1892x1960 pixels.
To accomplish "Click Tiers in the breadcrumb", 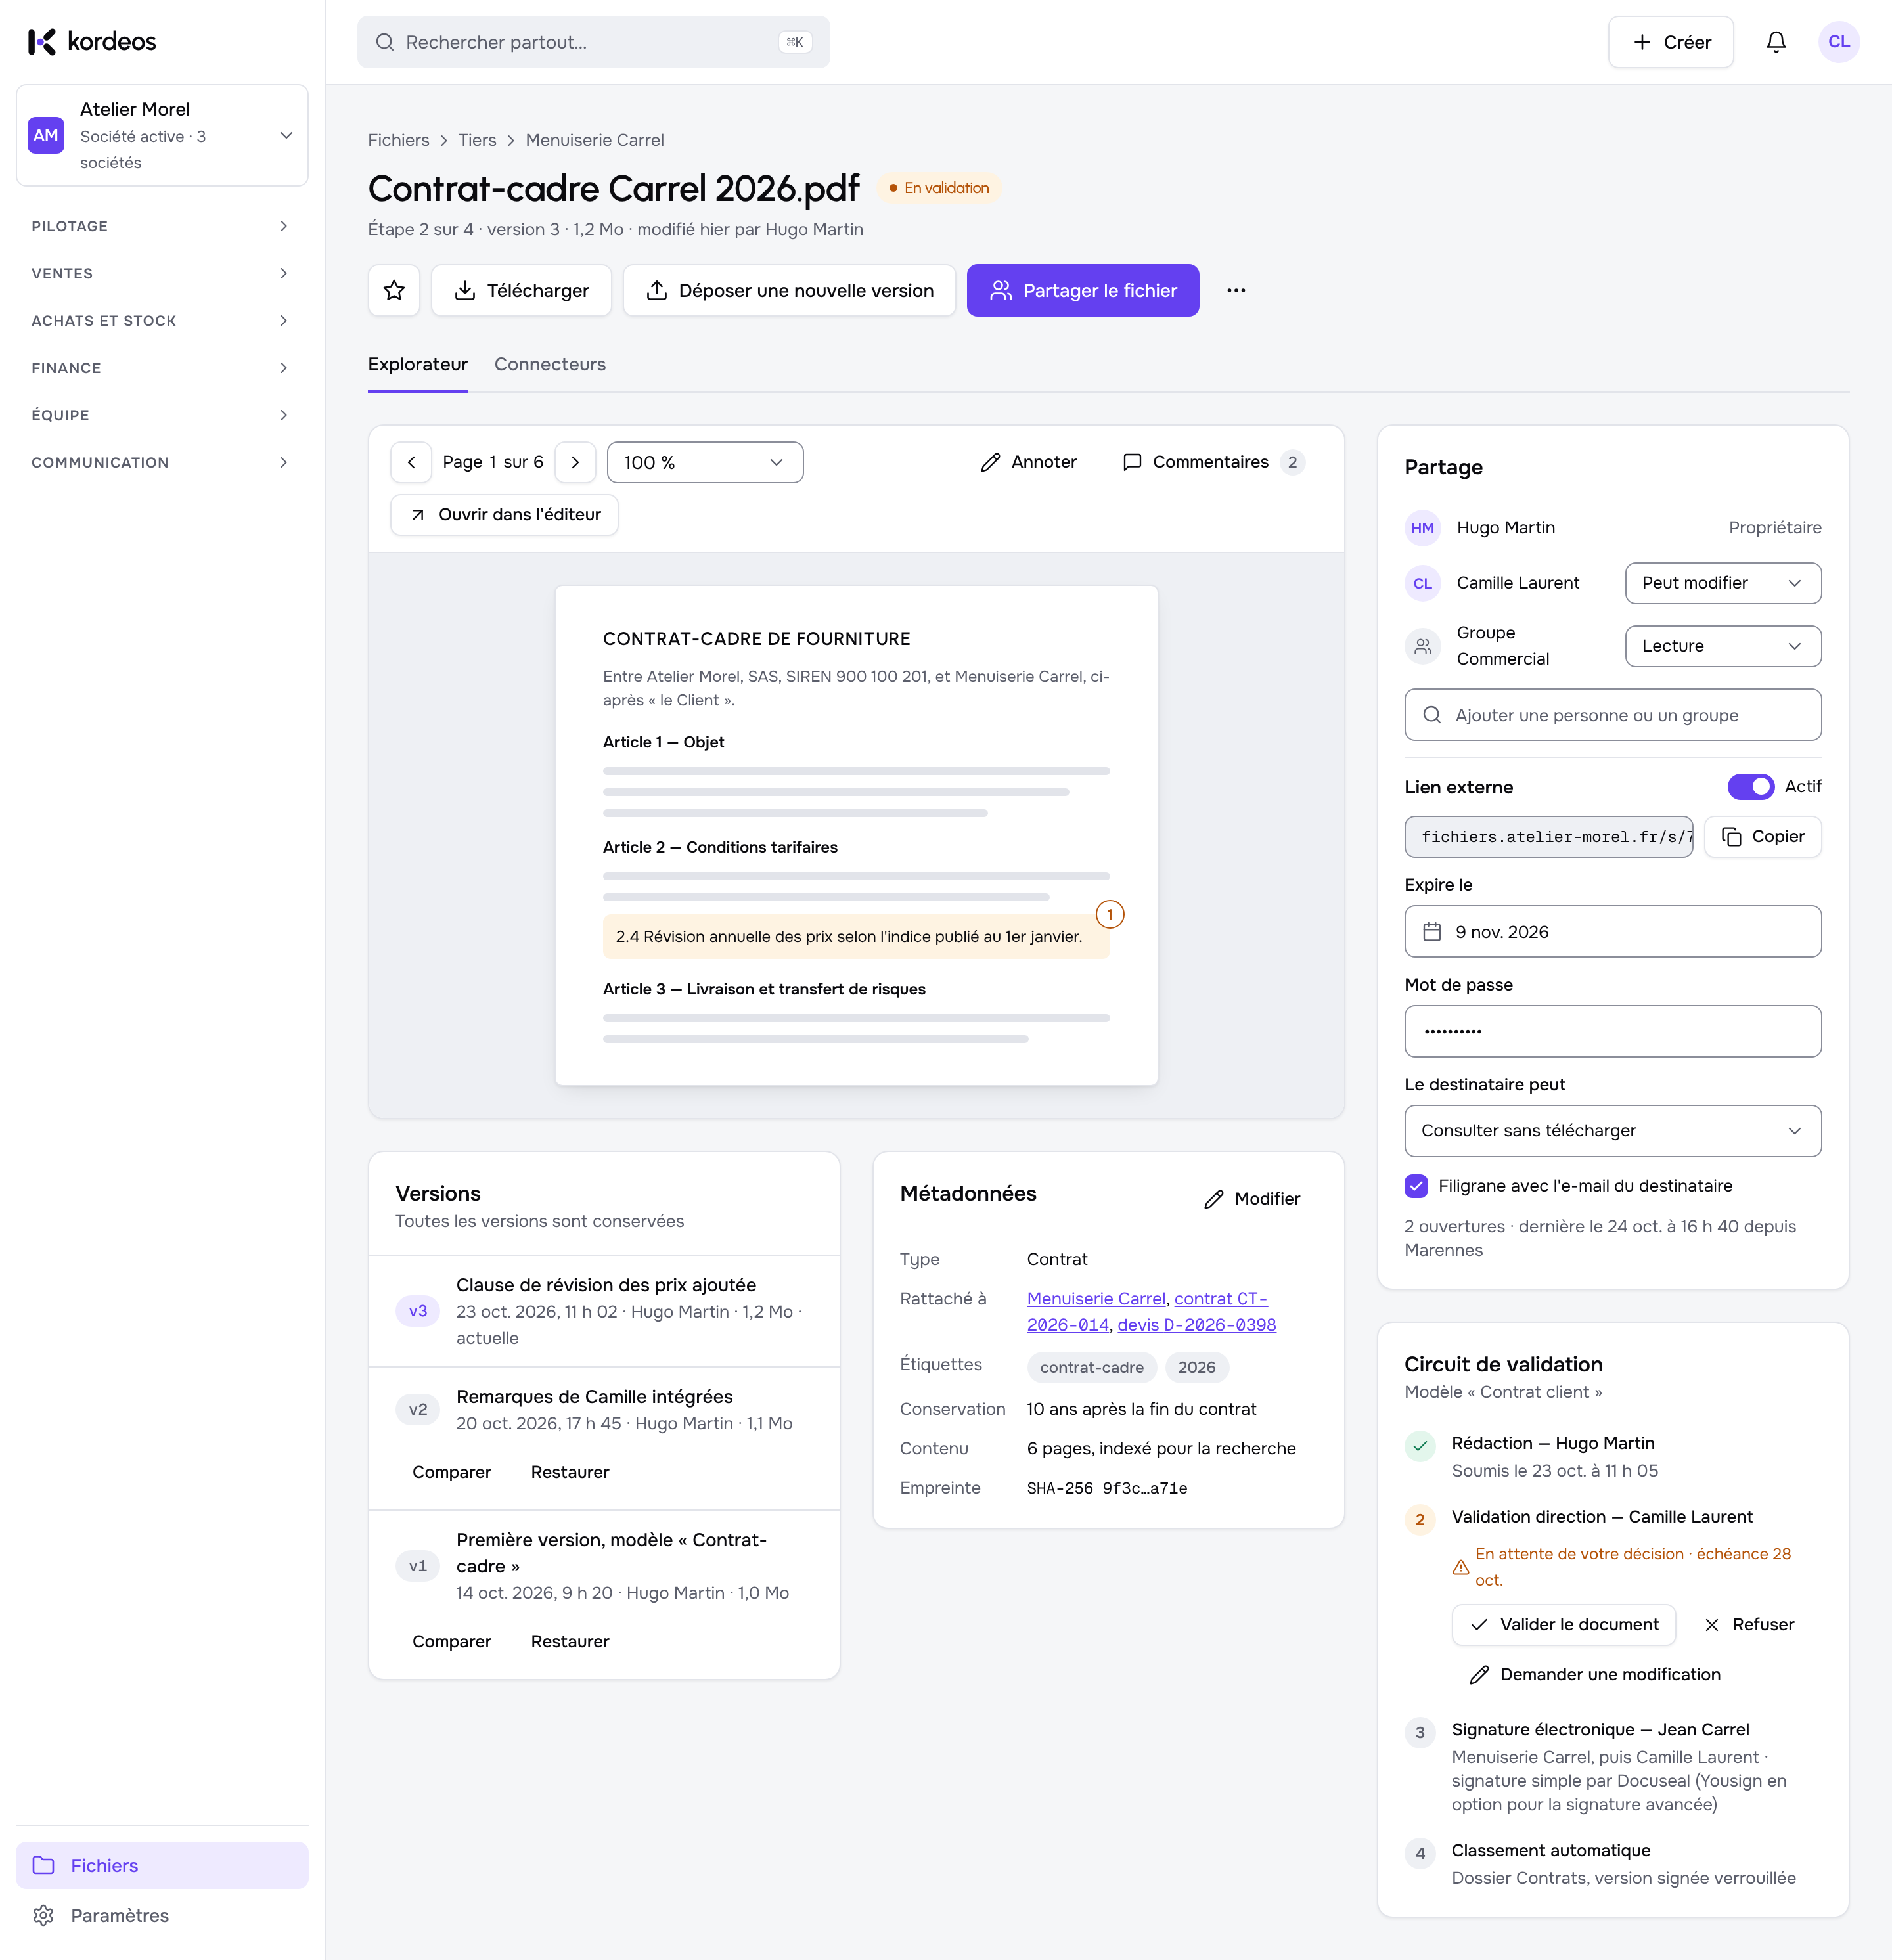I will click(477, 140).
